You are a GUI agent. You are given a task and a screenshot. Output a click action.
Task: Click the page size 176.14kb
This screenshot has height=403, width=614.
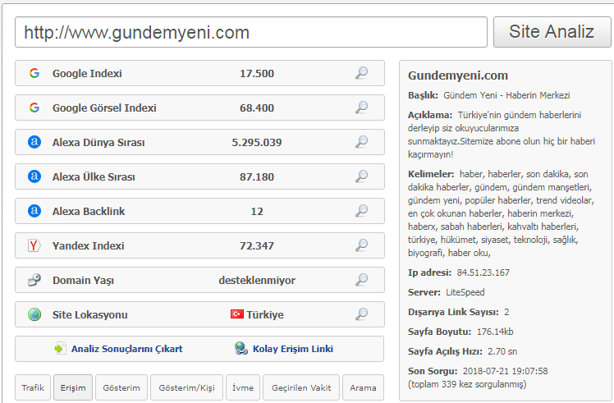tap(495, 332)
